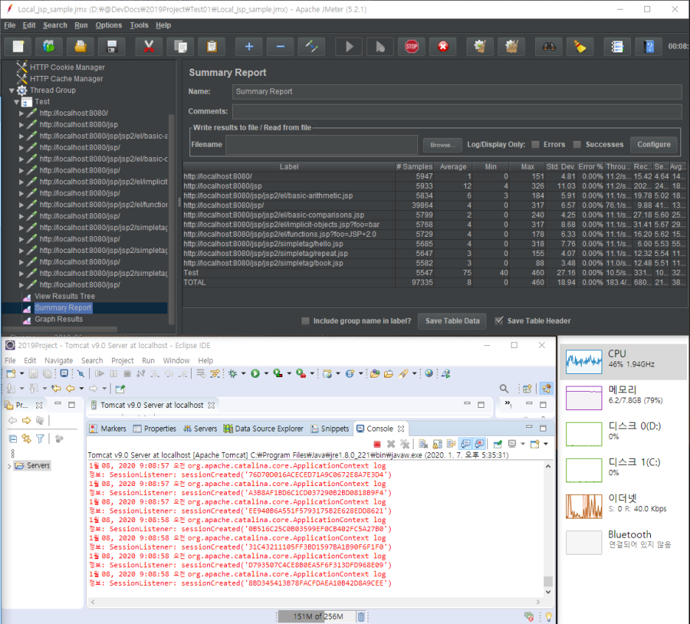The height and width of the screenshot is (624, 690).
Task: Stop the test with red STOP icon
Action: tap(411, 46)
